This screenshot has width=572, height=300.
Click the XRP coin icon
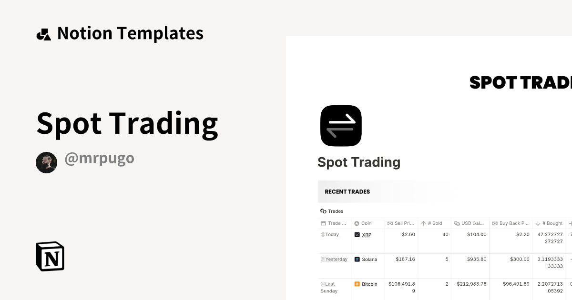pyautogui.click(x=357, y=235)
